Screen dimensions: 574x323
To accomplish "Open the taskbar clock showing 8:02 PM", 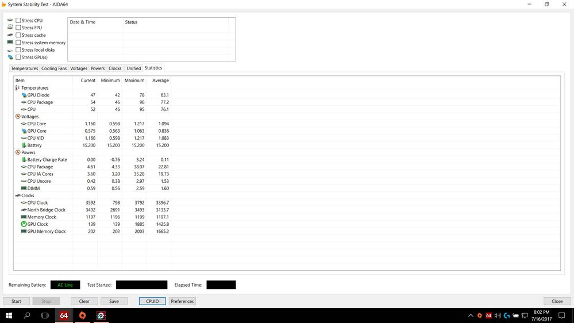I will 541,316.
